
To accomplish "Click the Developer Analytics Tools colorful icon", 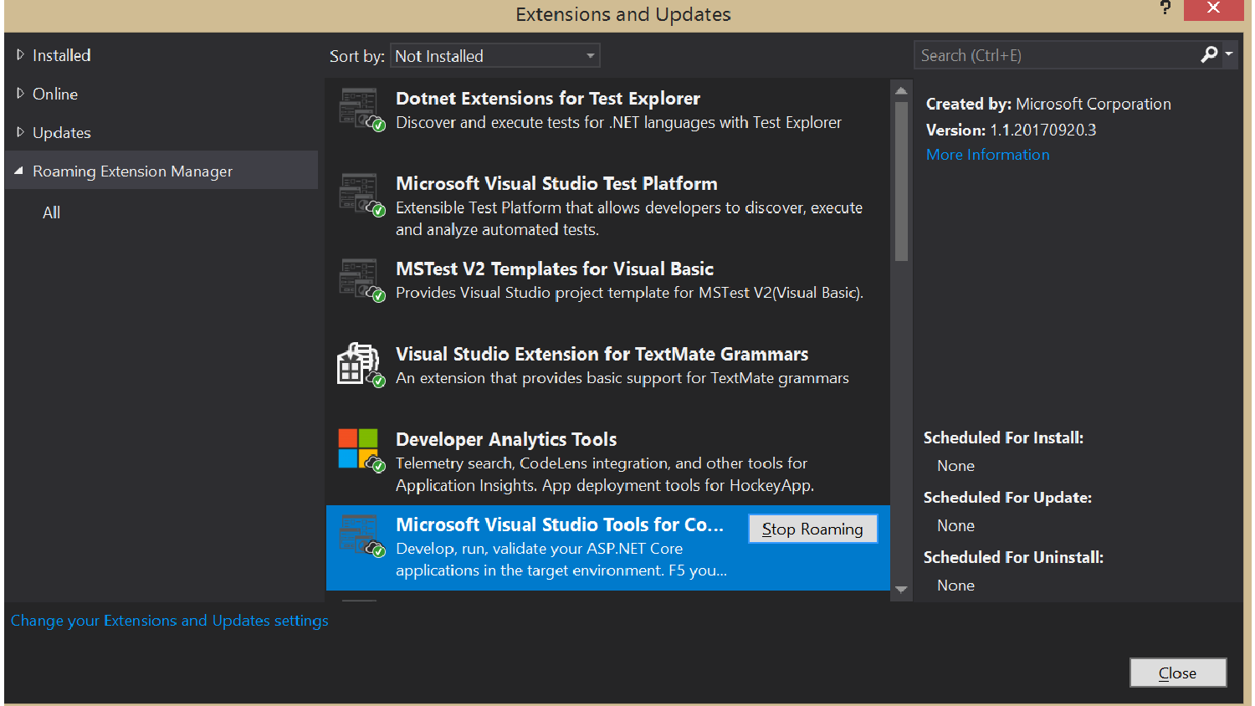I will (x=361, y=450).
